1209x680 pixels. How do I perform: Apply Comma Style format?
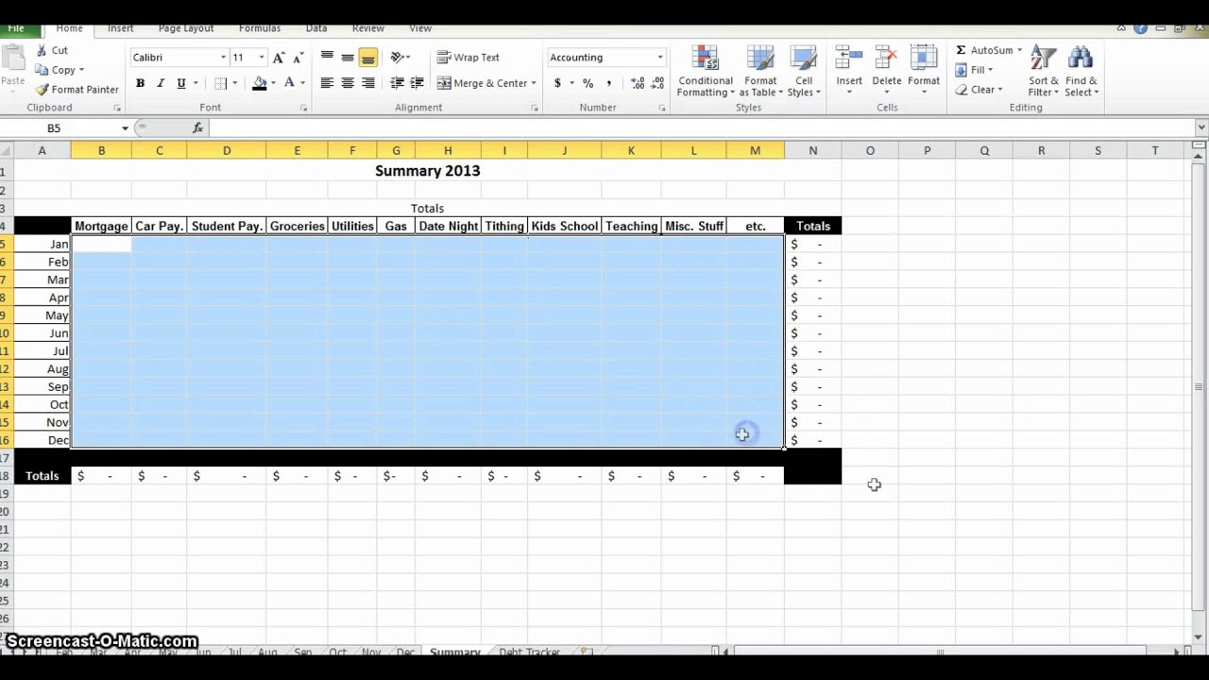608,83
